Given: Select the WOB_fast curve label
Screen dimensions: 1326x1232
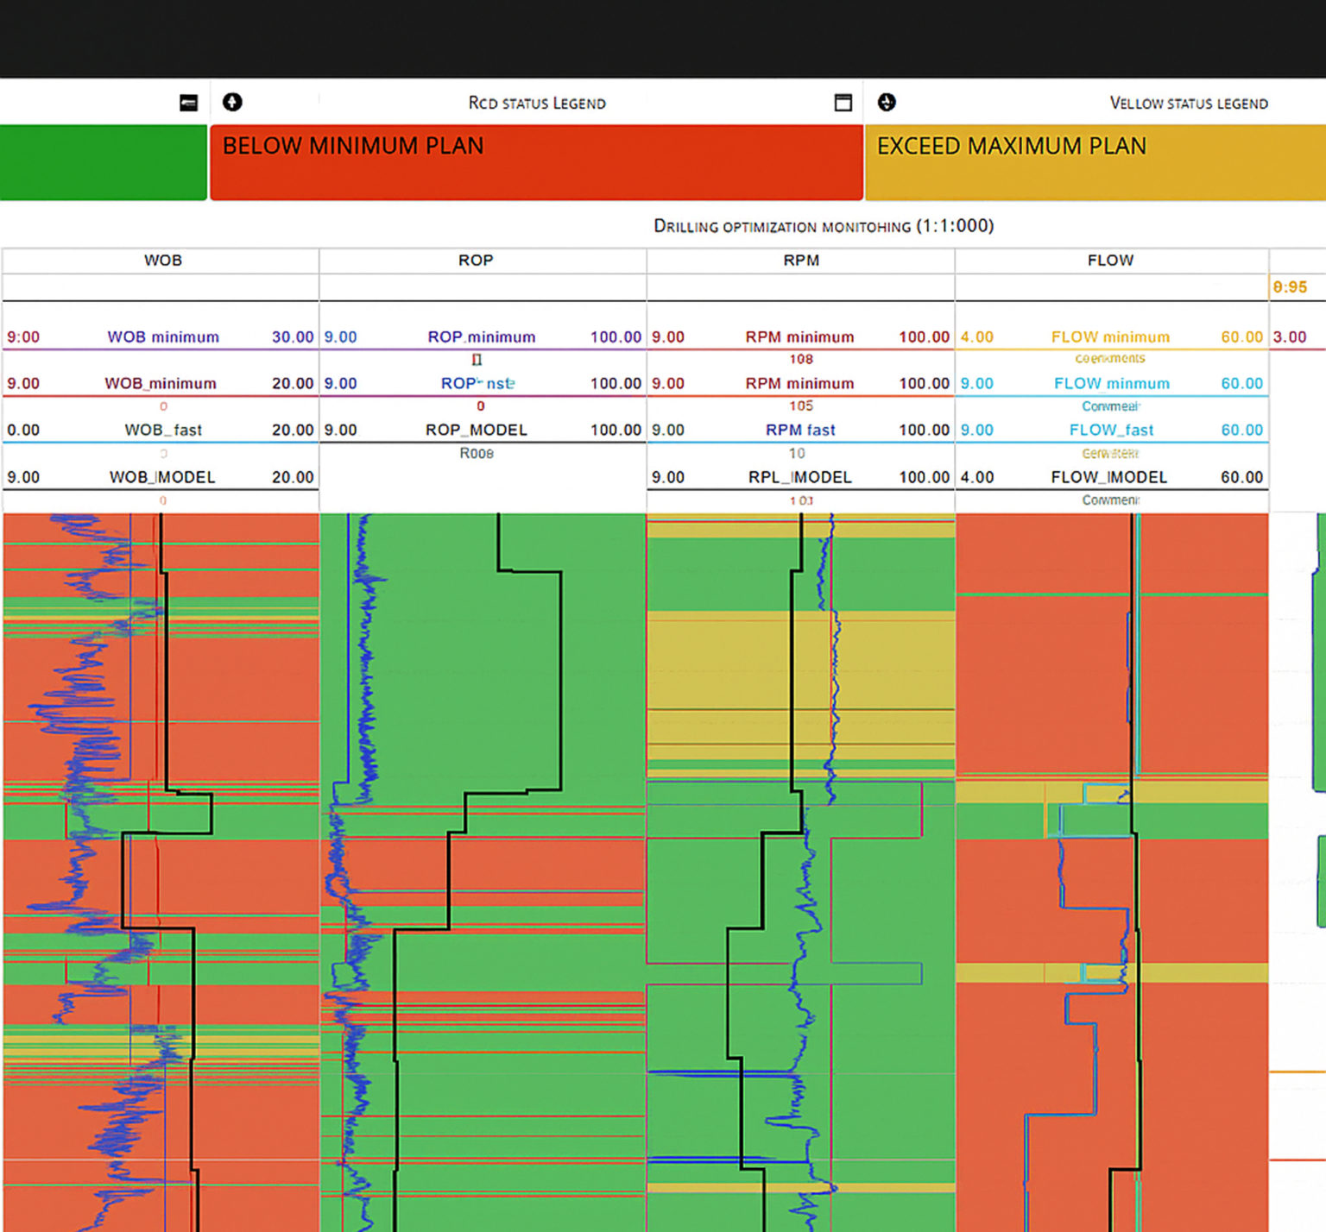Looking at the screenshot, I should tap(163, 430).
